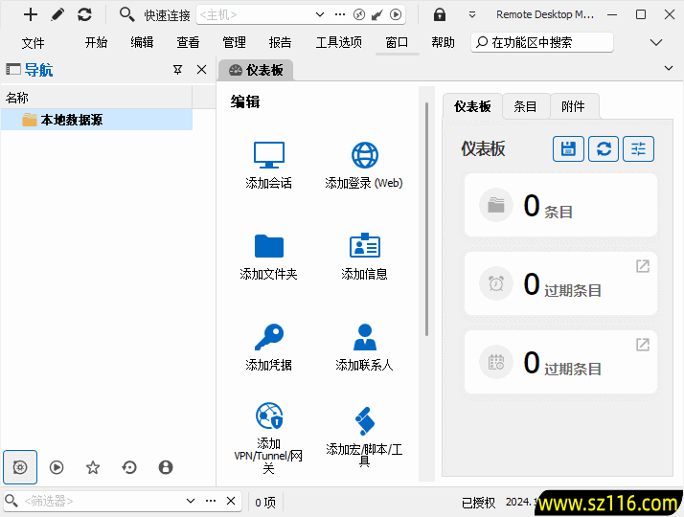The height and width of the screenshot is (517, 684).
Task: Click the 名称 column header
Action: click(97, 98)
